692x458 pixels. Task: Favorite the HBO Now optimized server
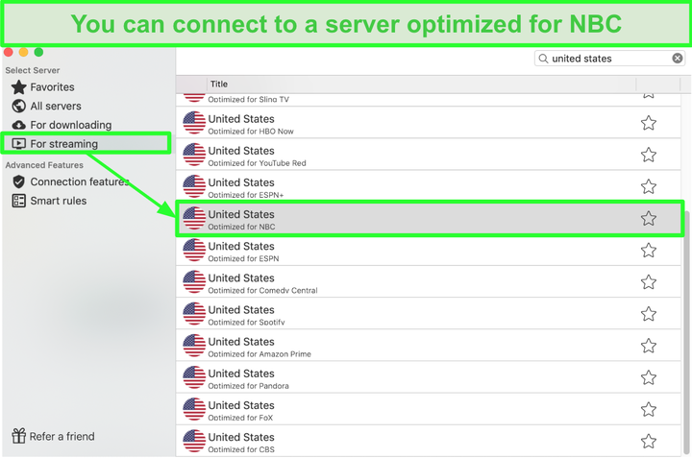tap(649, 123)
